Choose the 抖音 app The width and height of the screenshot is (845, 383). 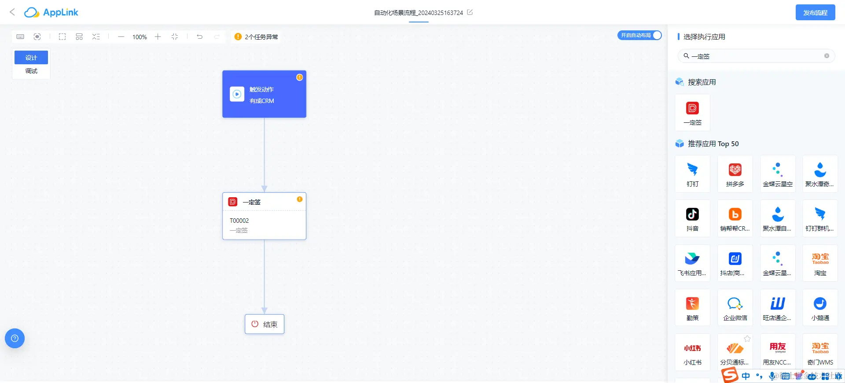click(692, 218)
